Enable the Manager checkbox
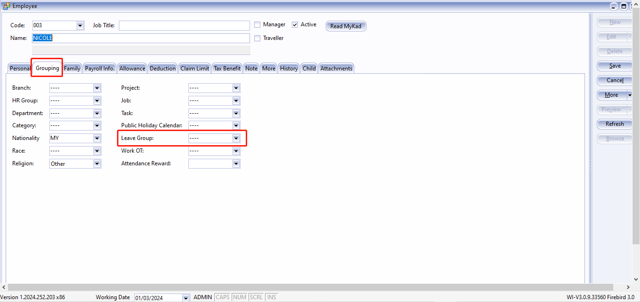This screenshot has width=640, height=302. [x=257, y=24]
